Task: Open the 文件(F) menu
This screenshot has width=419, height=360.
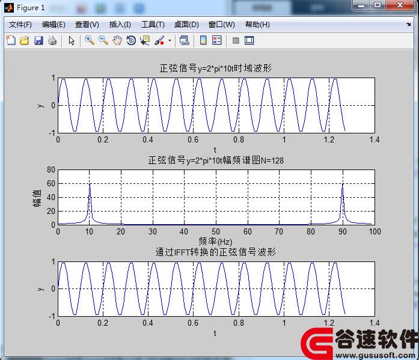Action: coord(20,25)
